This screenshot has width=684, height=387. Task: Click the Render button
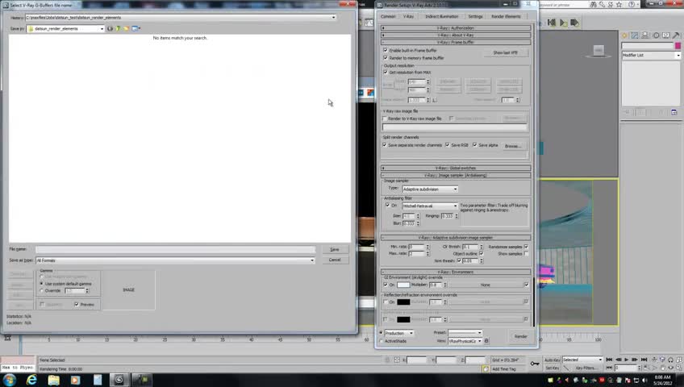coord(521,336)
